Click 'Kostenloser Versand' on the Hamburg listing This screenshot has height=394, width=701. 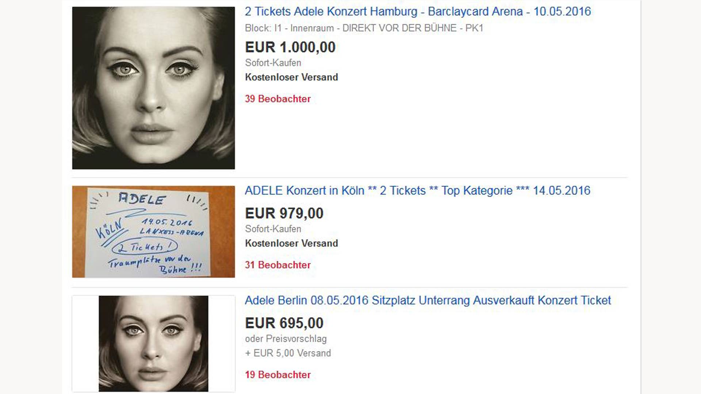click(x=291, y=77)
